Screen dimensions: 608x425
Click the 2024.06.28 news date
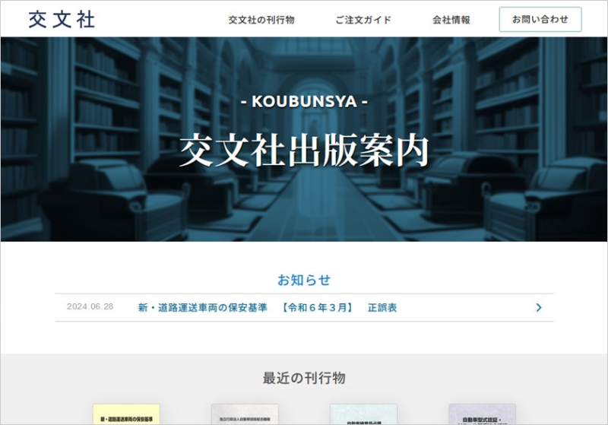pyautogui.click(x=90, y=306)
